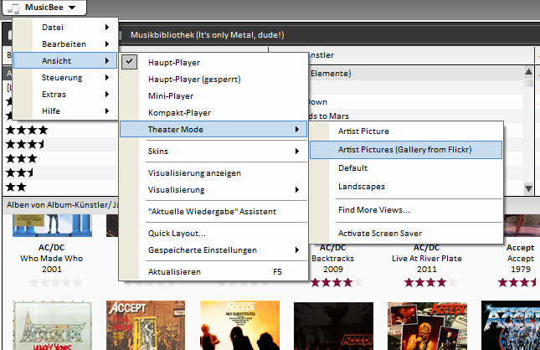540x350 pixels.
Task: Filter by two-and-a-half-star rating row
Action: pyautogui.click(x=19, y=173)
